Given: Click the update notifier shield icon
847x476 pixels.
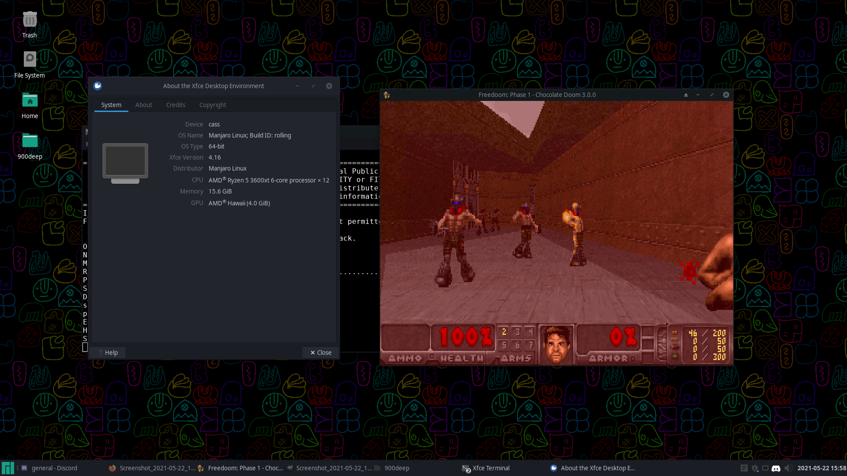Looking at the screenshot, I should click(x=755, y=468).
